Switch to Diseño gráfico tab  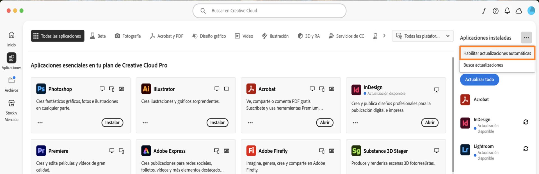click(x=209, y=36)
